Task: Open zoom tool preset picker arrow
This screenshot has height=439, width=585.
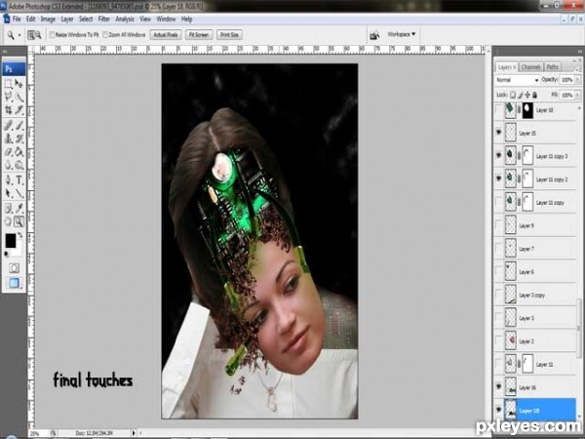Action: click(19, 35)
